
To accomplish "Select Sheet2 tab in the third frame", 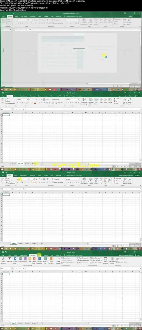I will pyautogui.click(x=21, y=244).
